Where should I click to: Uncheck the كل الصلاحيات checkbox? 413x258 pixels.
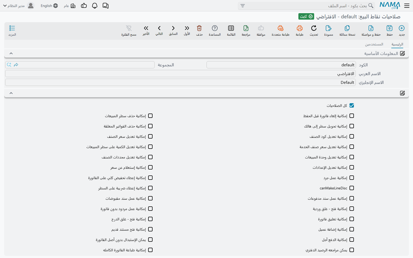pyautogui.click(x=352, y=106)
